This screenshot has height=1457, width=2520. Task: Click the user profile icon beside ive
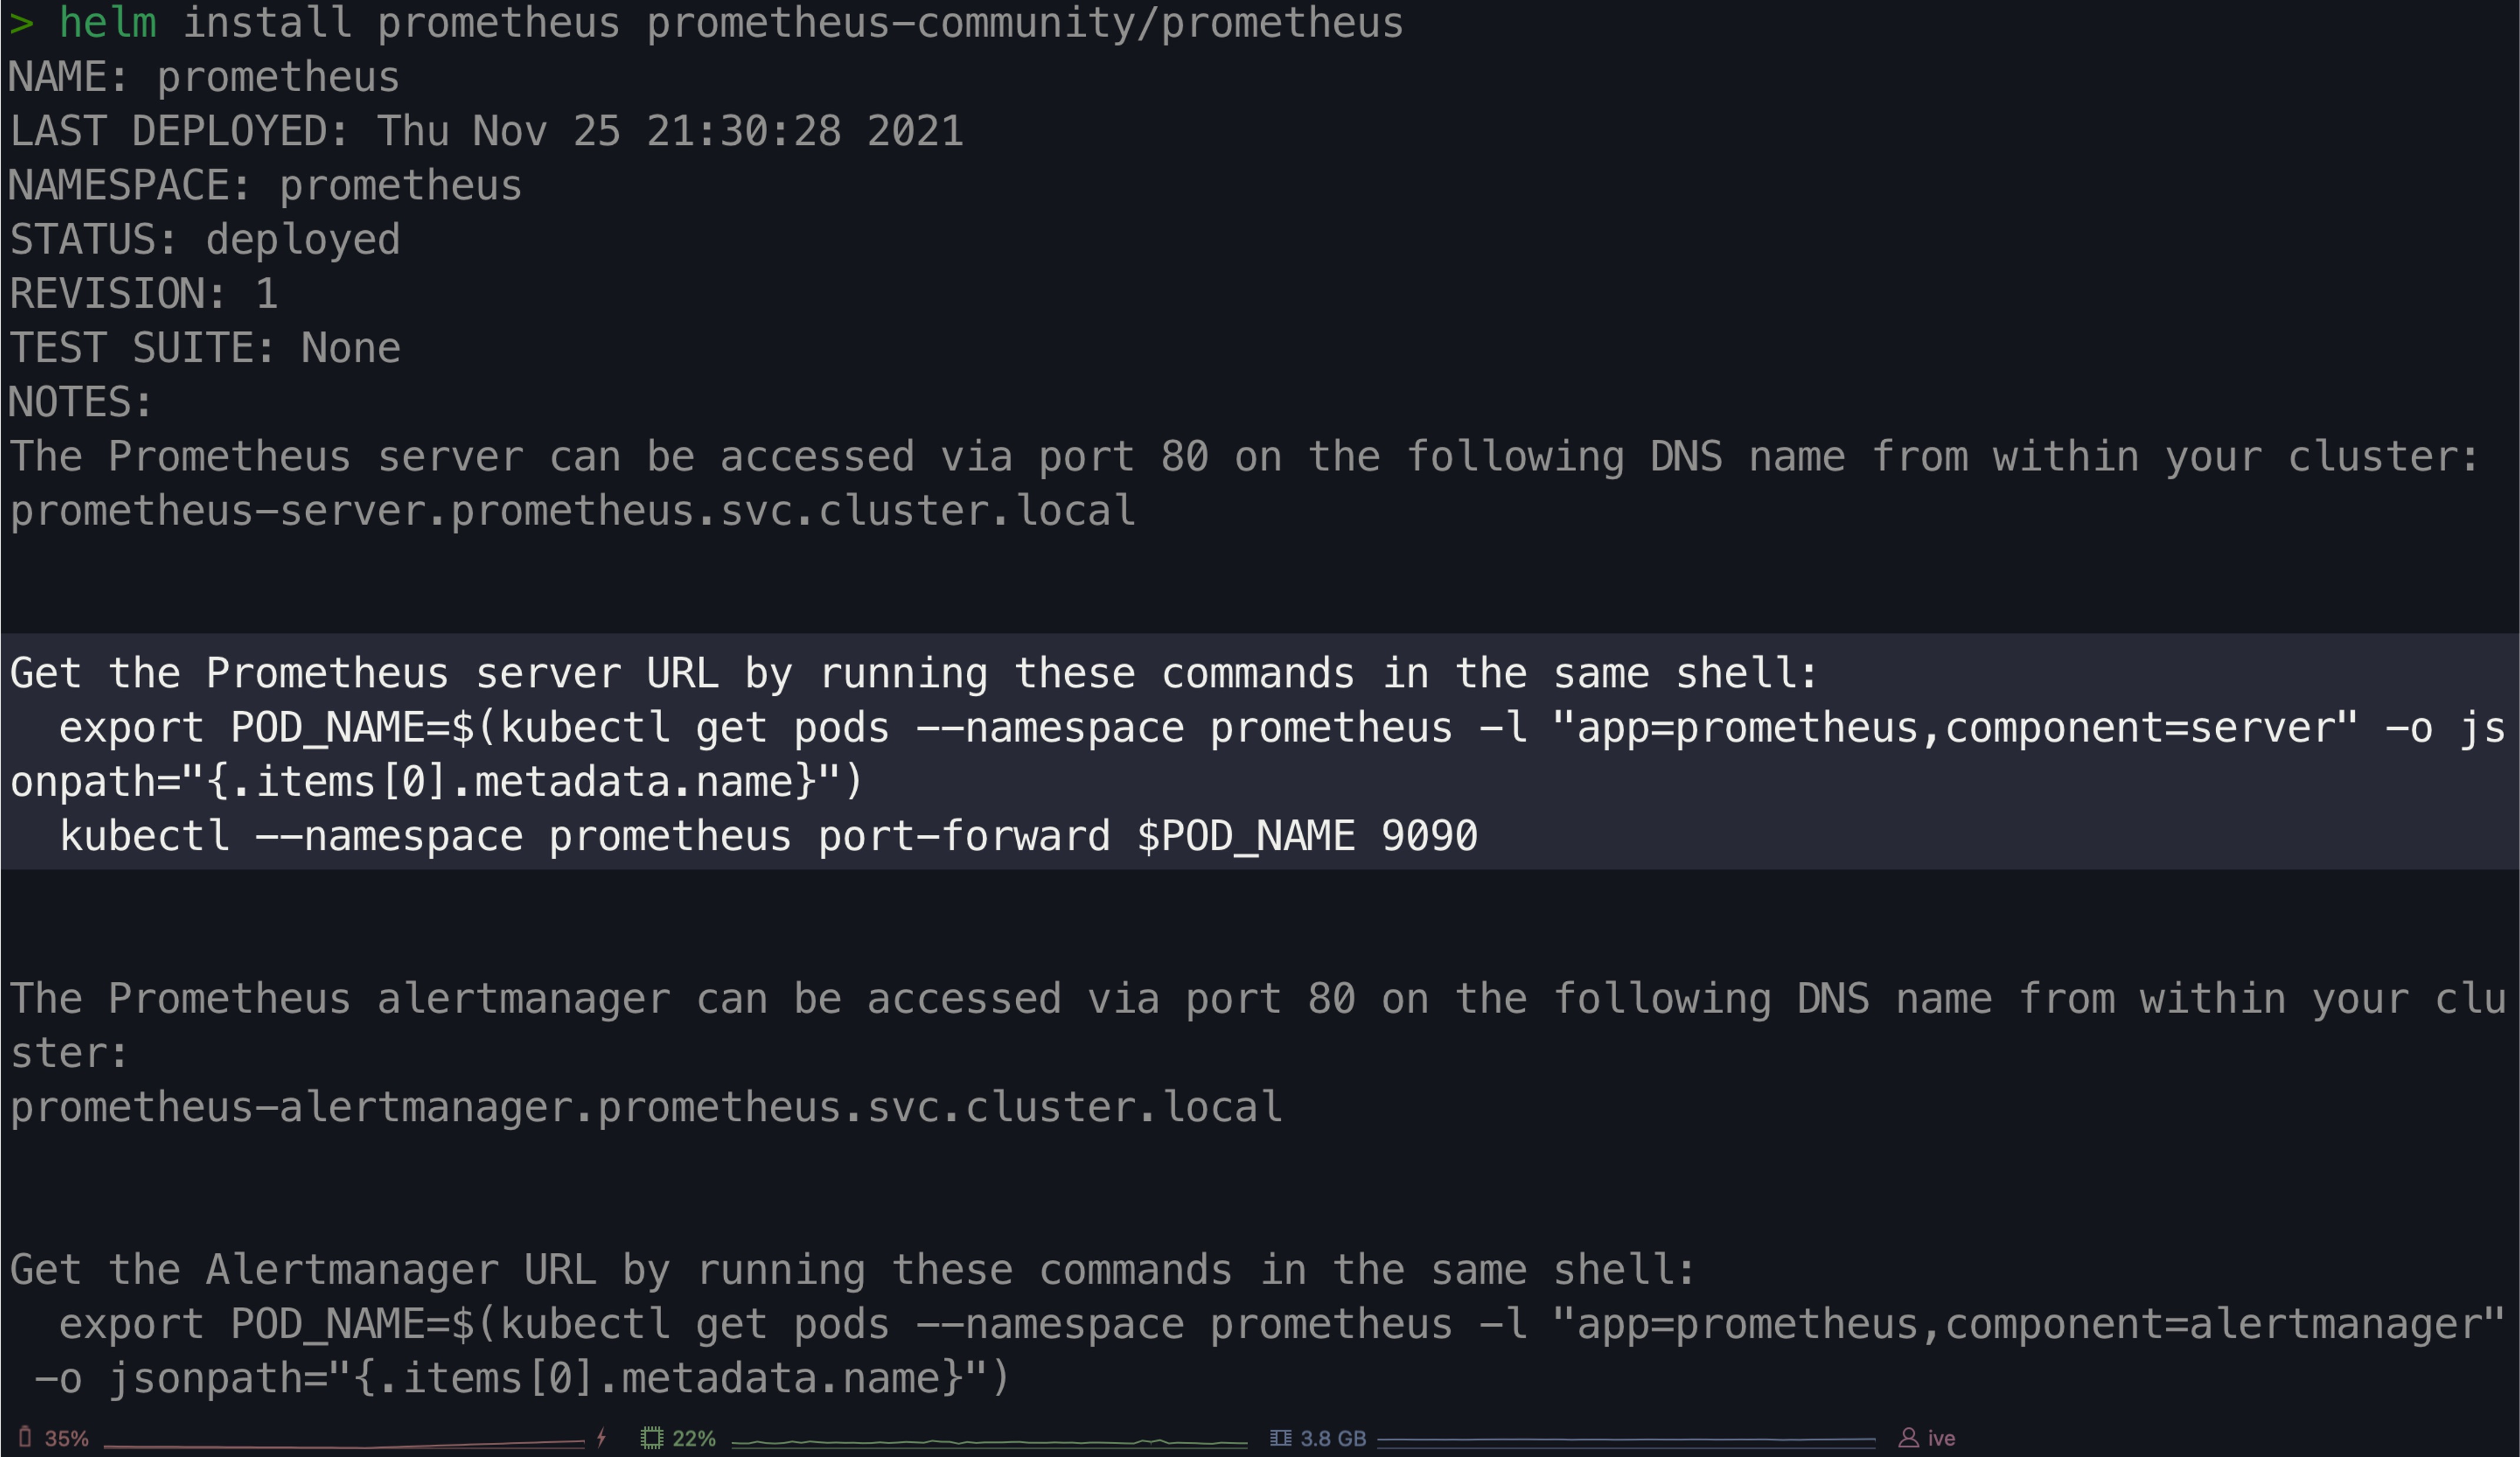coord(1908,1438)
